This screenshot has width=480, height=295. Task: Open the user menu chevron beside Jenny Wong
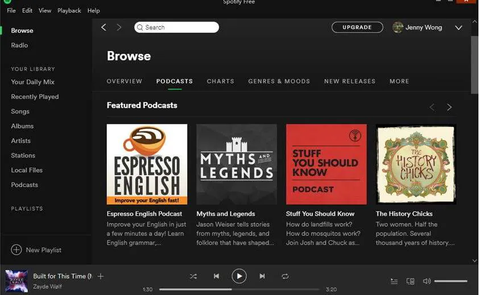point(458,27)
